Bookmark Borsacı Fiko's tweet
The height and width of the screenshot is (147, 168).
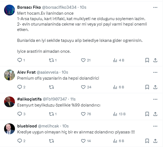147,60
